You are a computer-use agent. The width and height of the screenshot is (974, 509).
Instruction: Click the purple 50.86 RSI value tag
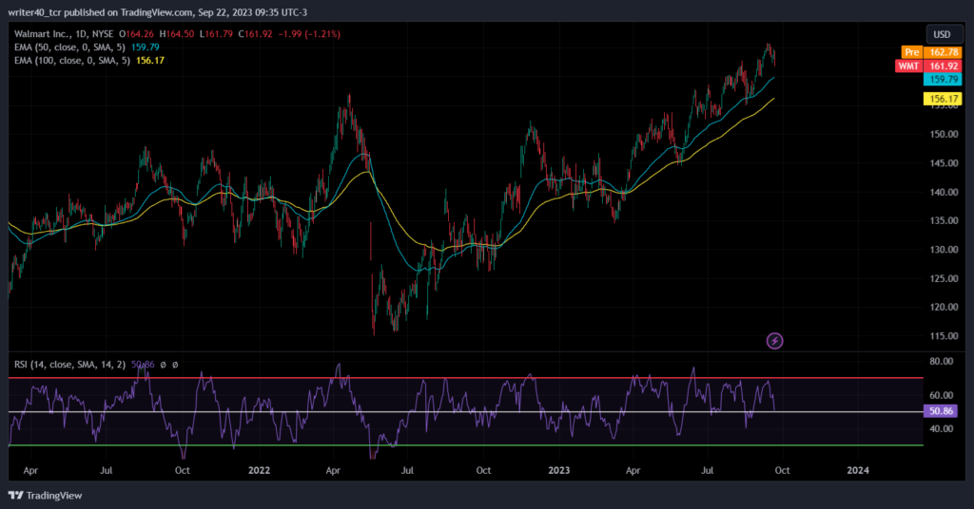click(941, 410)
